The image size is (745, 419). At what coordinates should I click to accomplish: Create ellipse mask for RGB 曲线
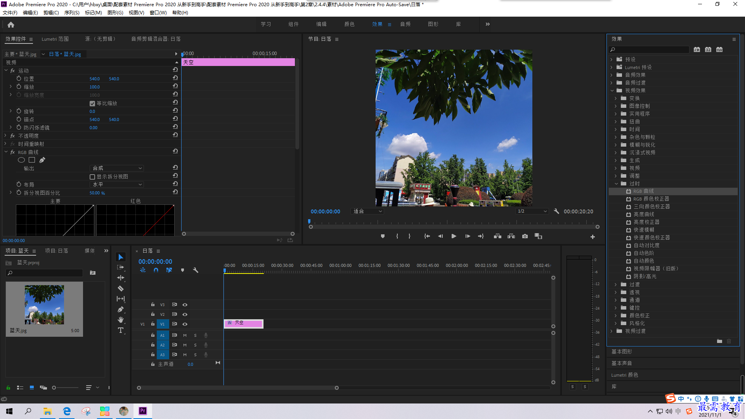click(21, 160)
